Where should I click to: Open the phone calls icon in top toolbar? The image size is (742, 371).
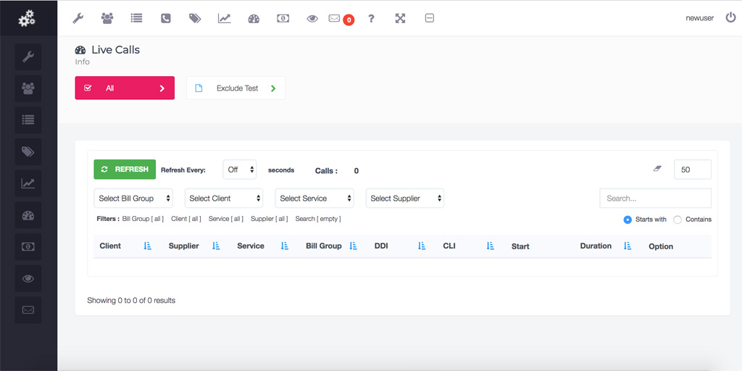pyautogui.click(x=166, y=18)
